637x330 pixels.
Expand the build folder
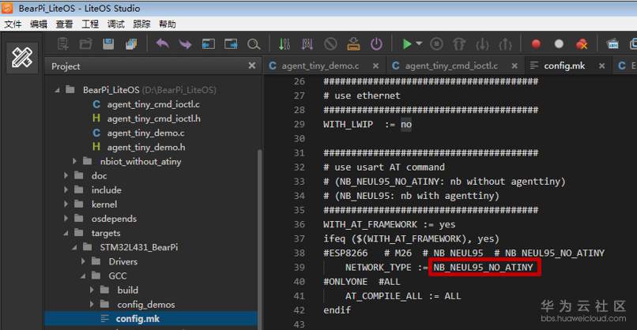coord(92,291)
